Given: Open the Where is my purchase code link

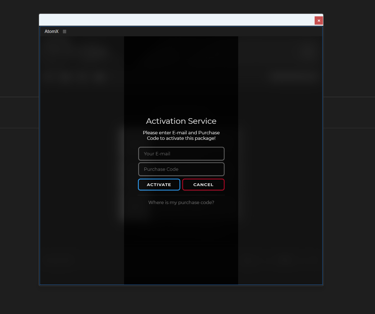Looking at the screenshot, I should tap(181, 202).
